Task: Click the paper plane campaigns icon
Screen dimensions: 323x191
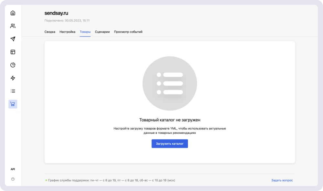Action: click(13, 39)
